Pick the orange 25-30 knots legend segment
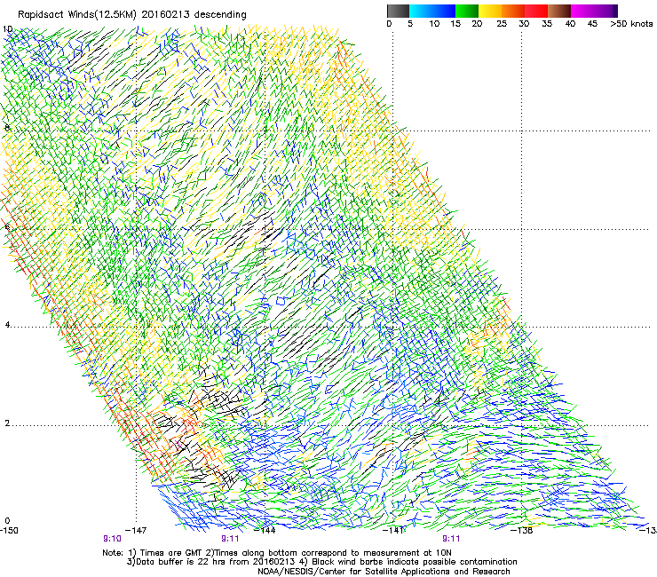Image resolution: width=657 pixels, height=577 pixels. click(x=513, y=11)
